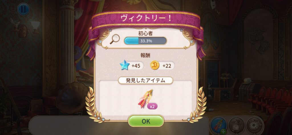The height and width of the screenshot is (135, 292).
Task: Pause the game with the blue pause button
Action: click(x=23, y=9)
